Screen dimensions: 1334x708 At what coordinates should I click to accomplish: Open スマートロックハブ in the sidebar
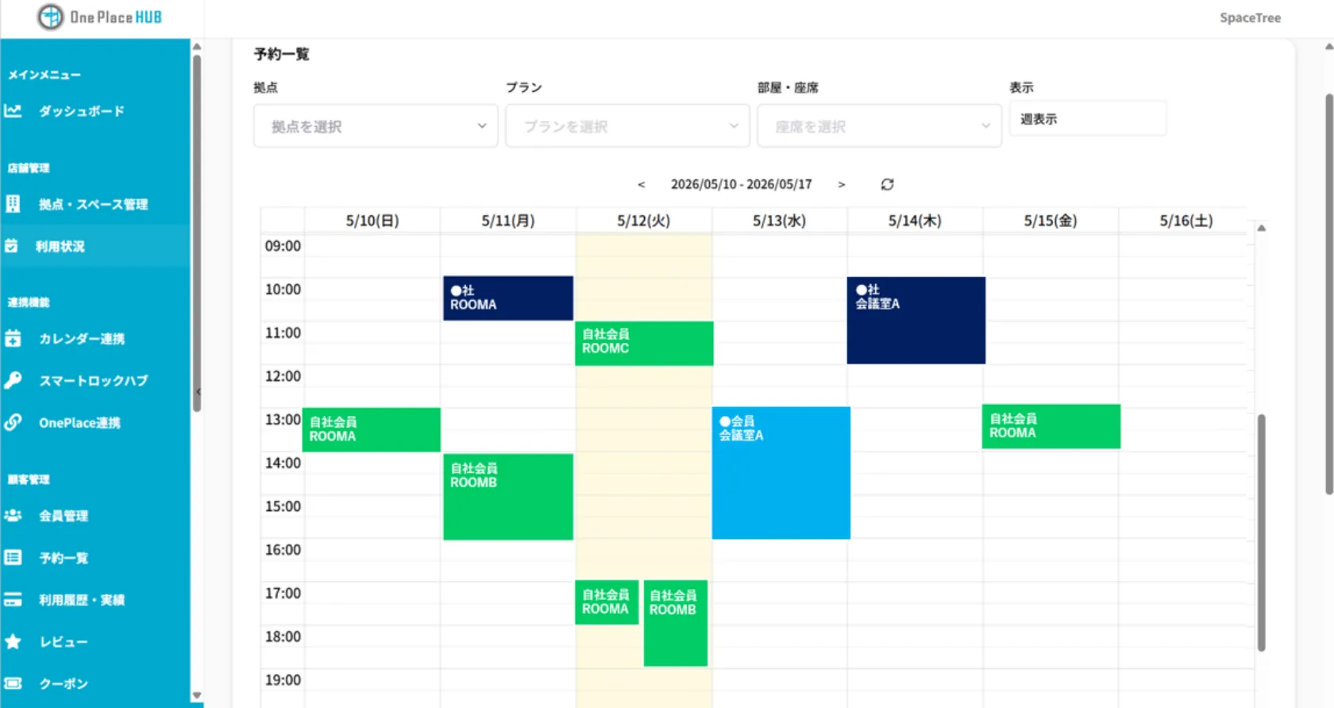[95, 380]
